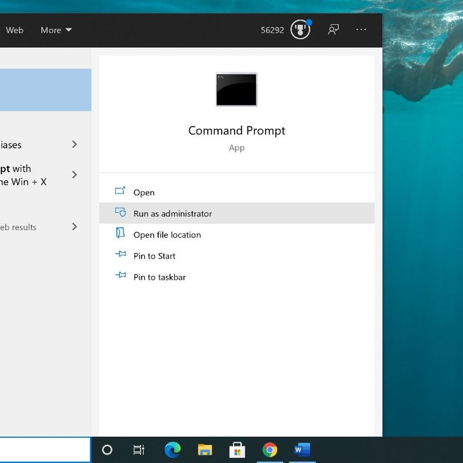Select the Open action

[x=237, y=192]
